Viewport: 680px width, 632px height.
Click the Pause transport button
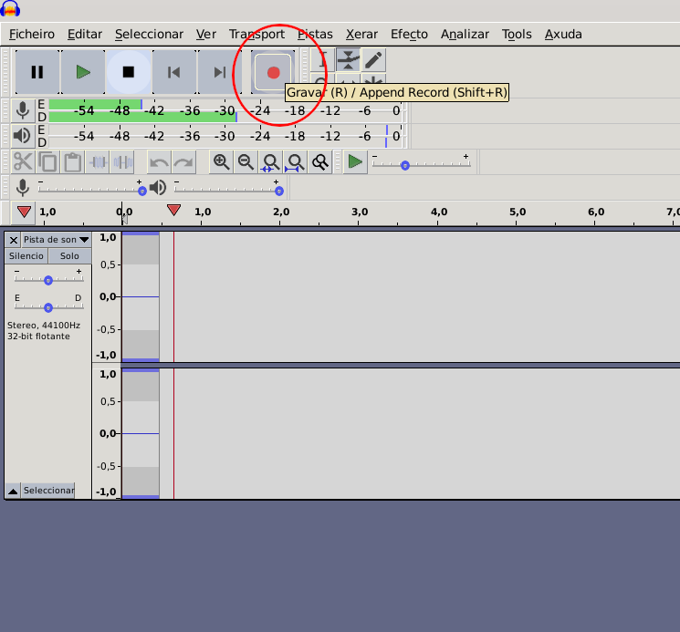point(37,72)
